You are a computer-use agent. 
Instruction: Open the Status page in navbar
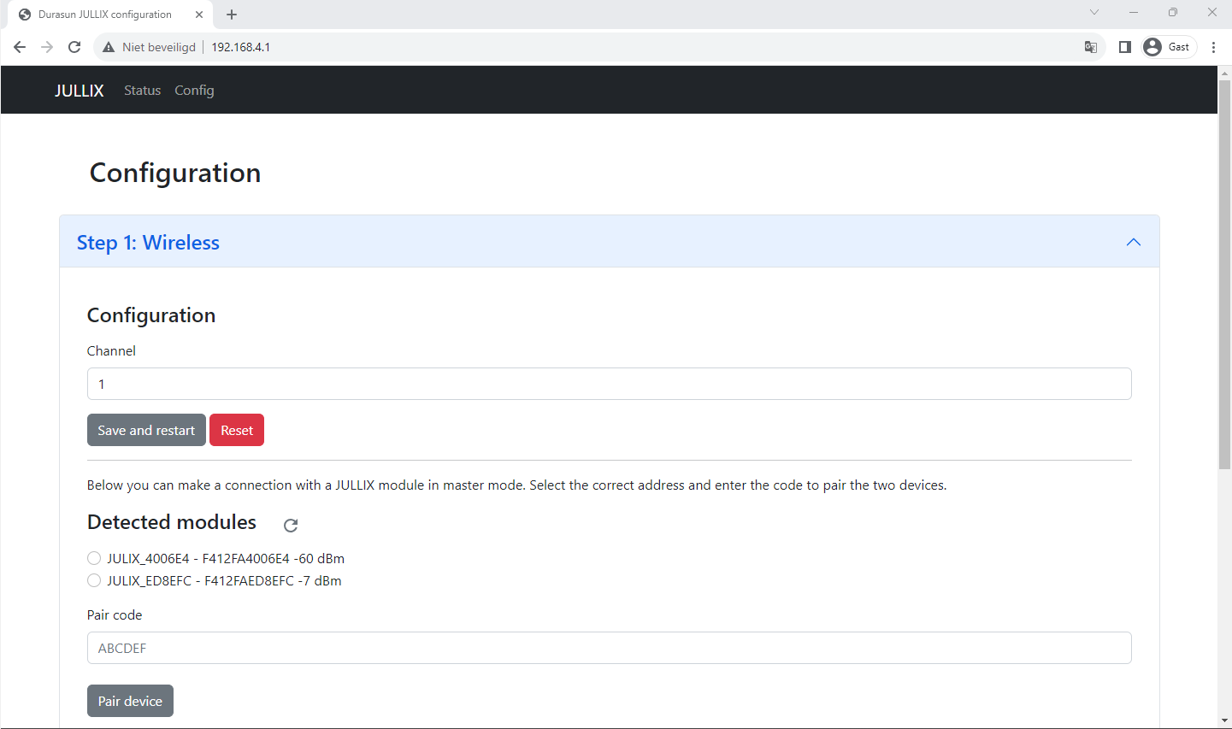click(142, 90)
